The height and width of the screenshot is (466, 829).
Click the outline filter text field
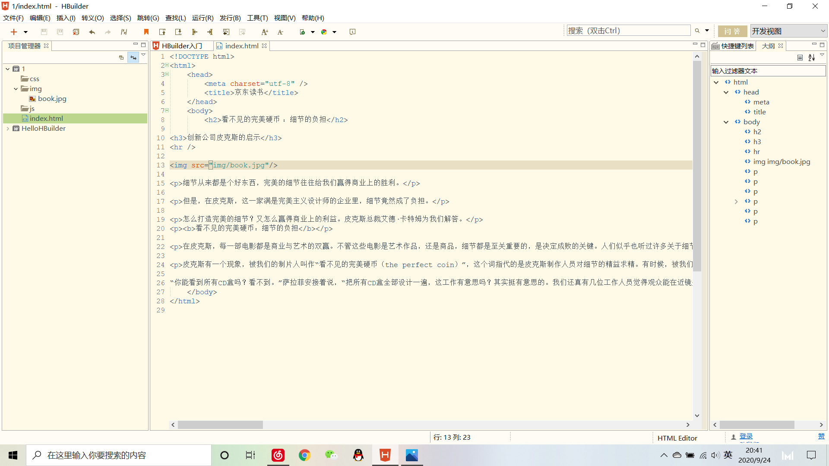768,71
